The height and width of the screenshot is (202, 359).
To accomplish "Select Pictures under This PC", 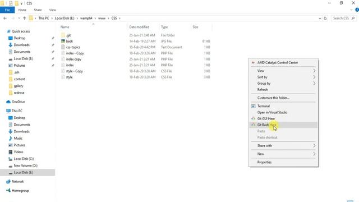I will 19,145.
